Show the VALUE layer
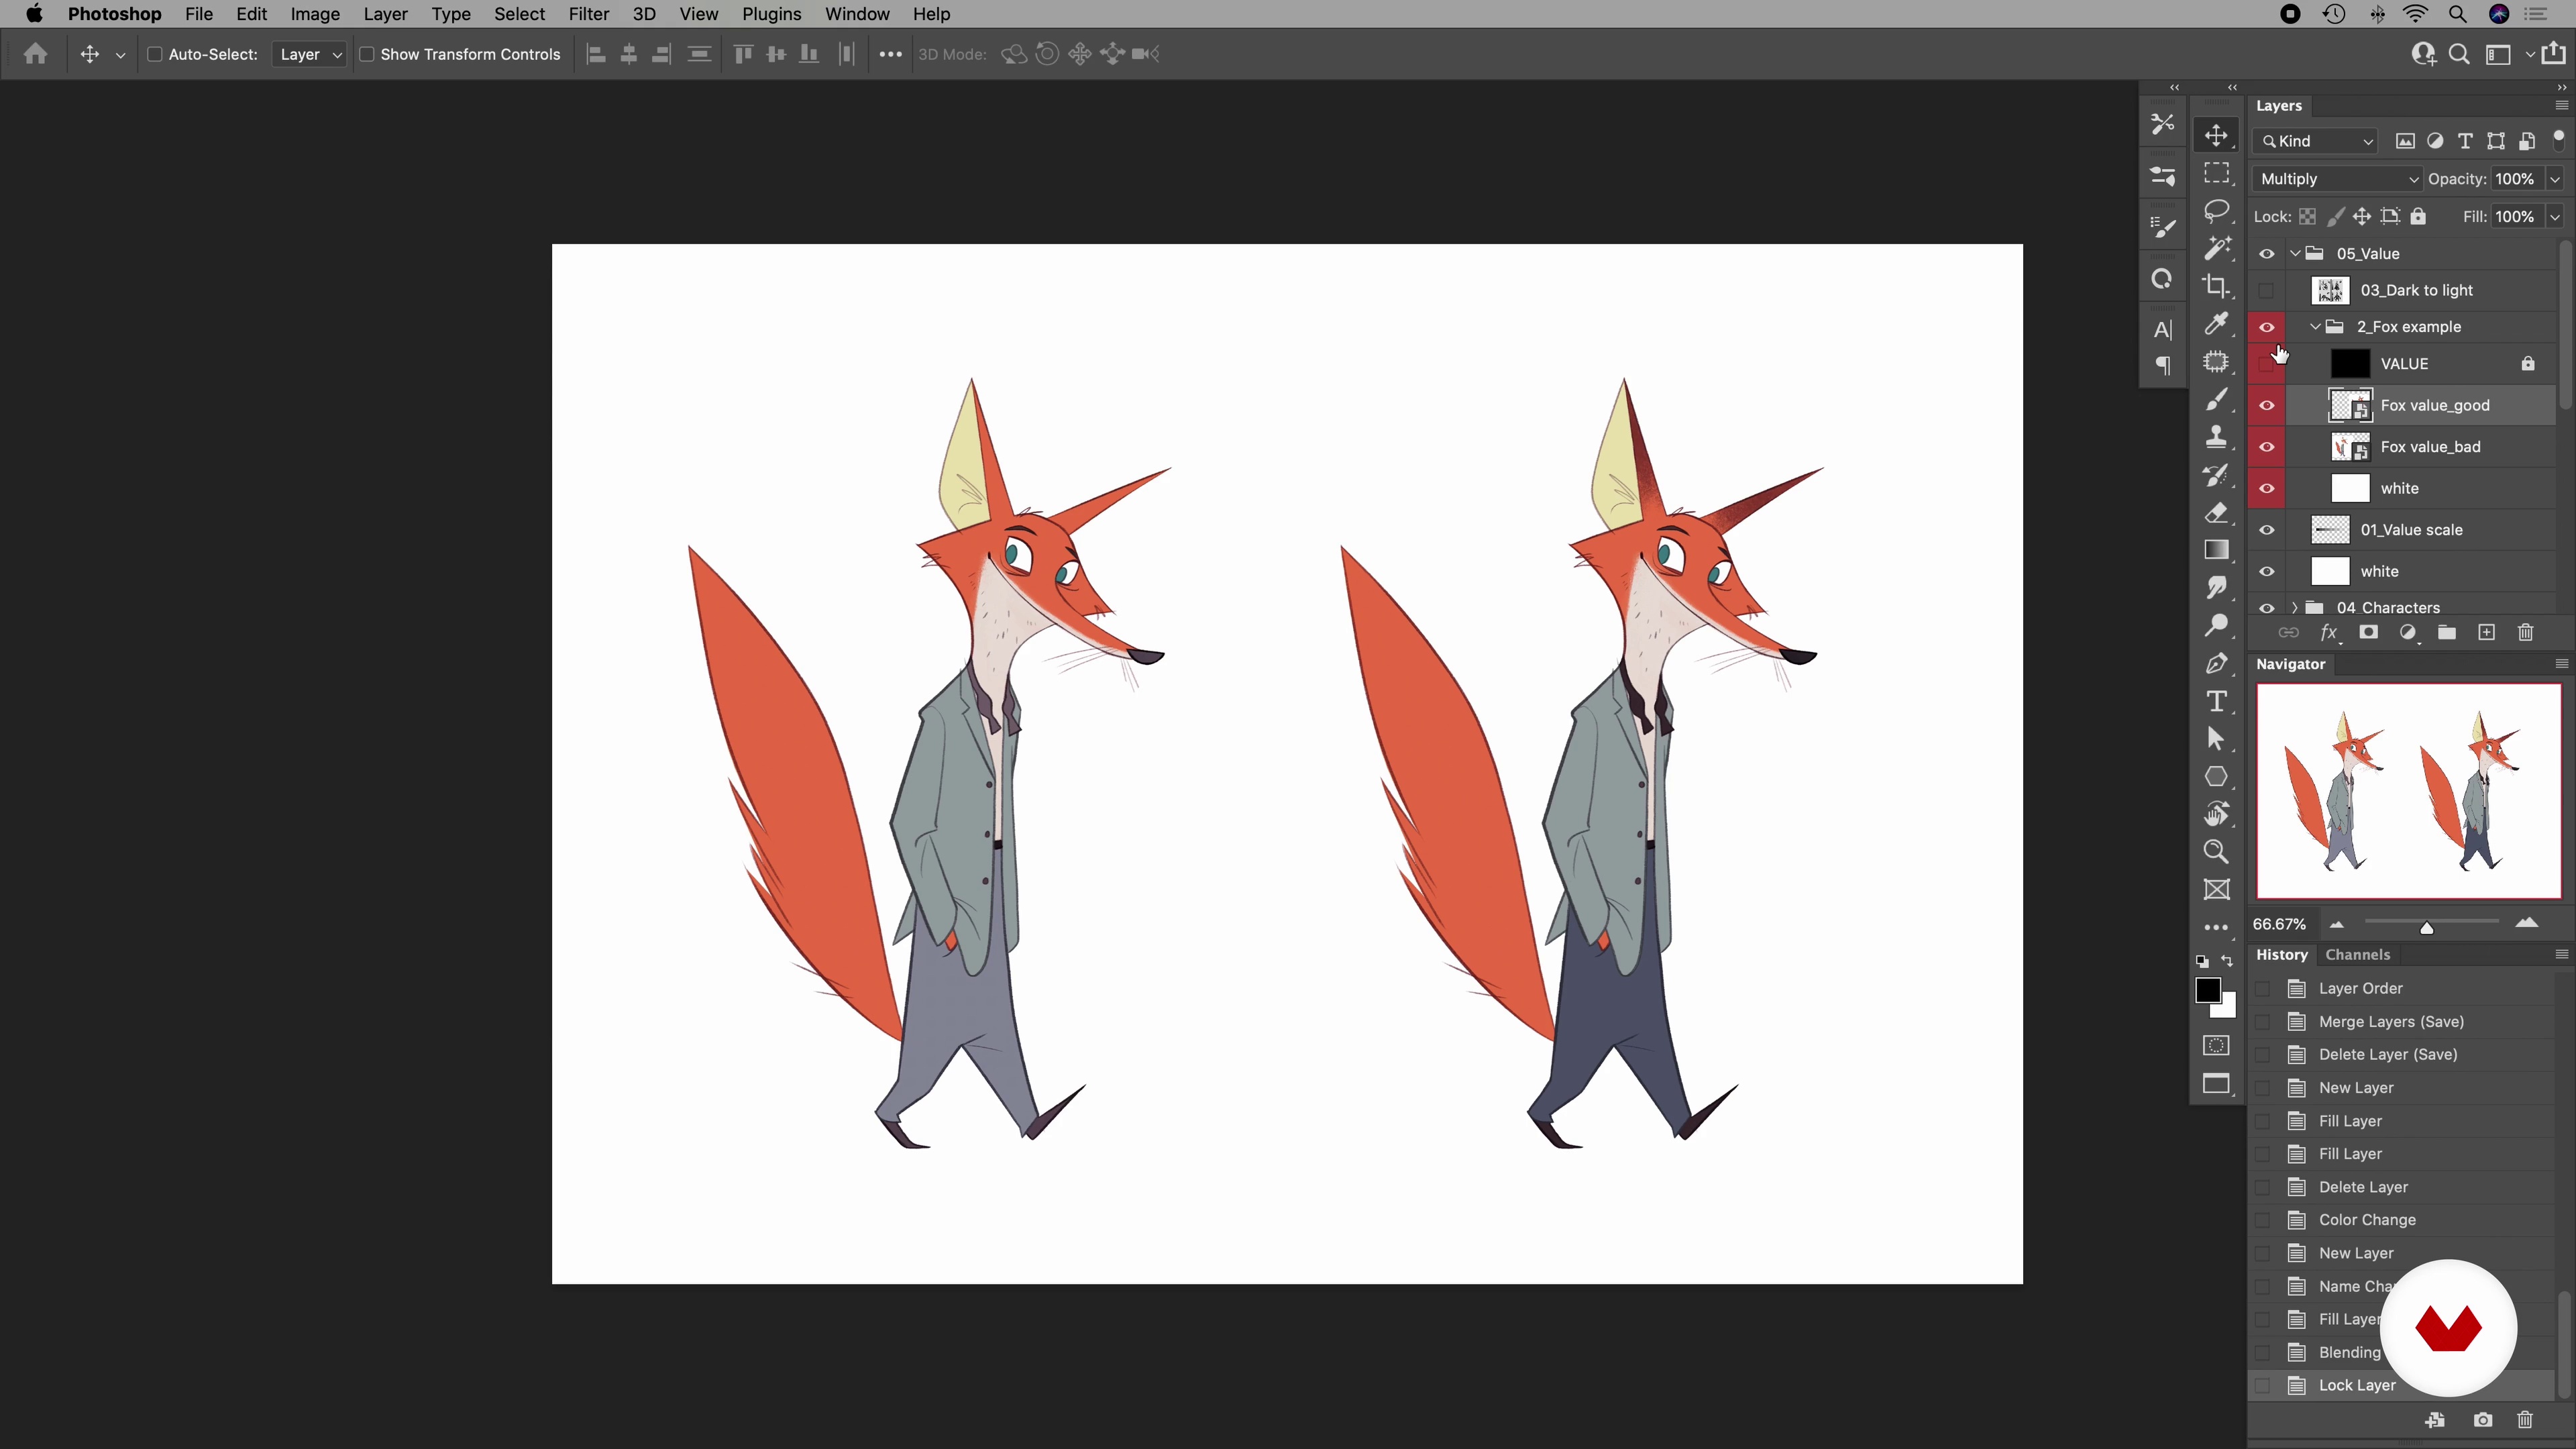 2267,364
